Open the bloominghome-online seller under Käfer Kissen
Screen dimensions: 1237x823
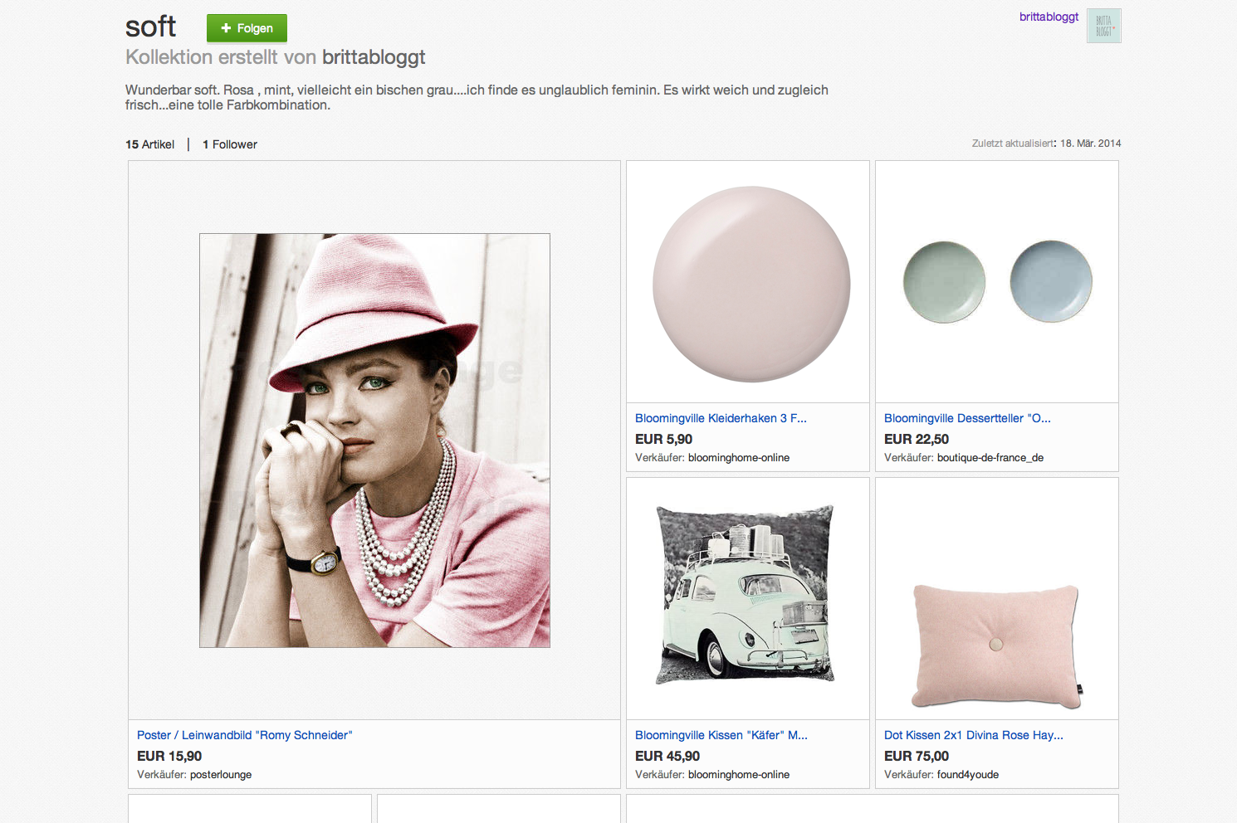738,775
